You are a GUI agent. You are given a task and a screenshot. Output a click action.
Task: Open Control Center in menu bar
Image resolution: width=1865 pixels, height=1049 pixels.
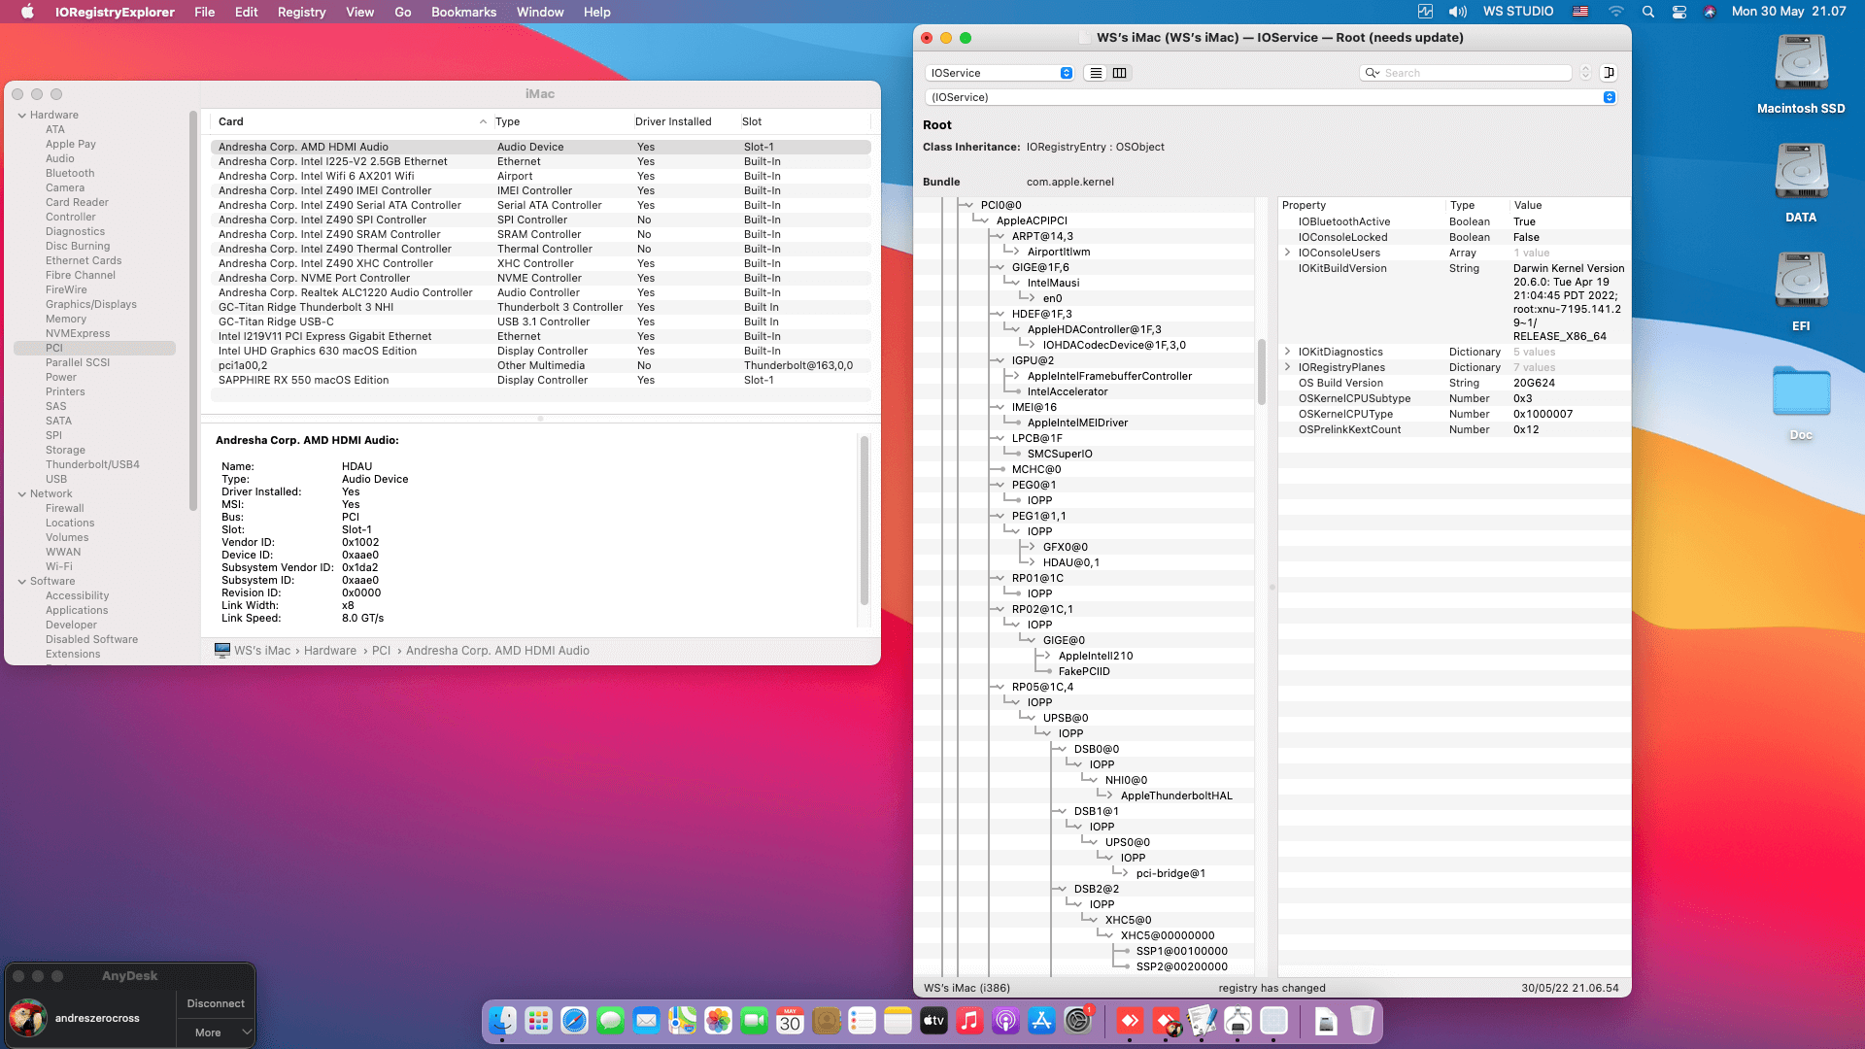pos(1678,12)
